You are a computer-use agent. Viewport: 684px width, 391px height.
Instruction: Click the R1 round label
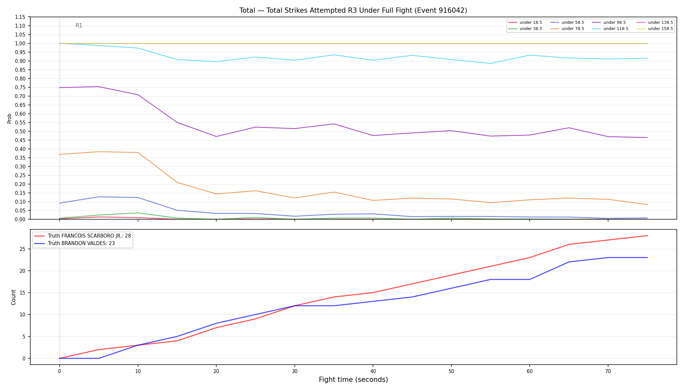[x=79, y=25]
